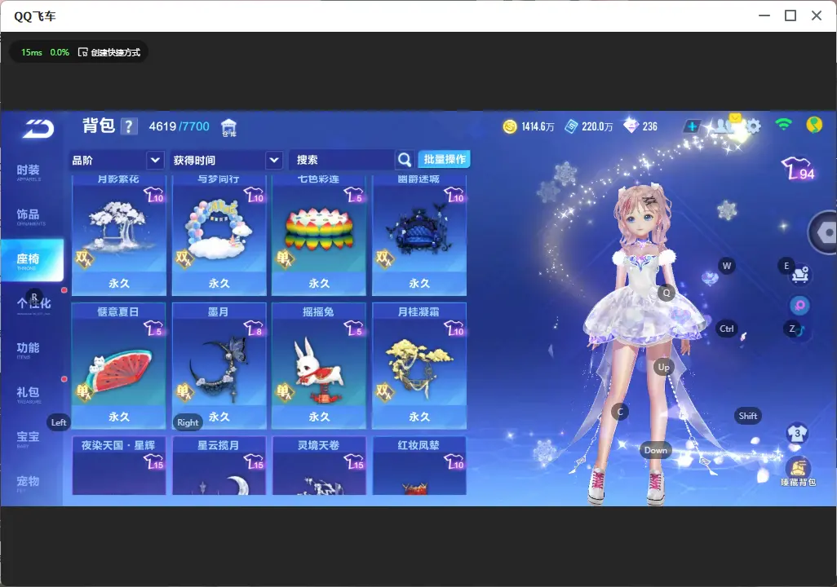Open the yellow mail envelope icon
Image resolution: width=837 pixels, height=587 pixels.
(x=736, y=117)
